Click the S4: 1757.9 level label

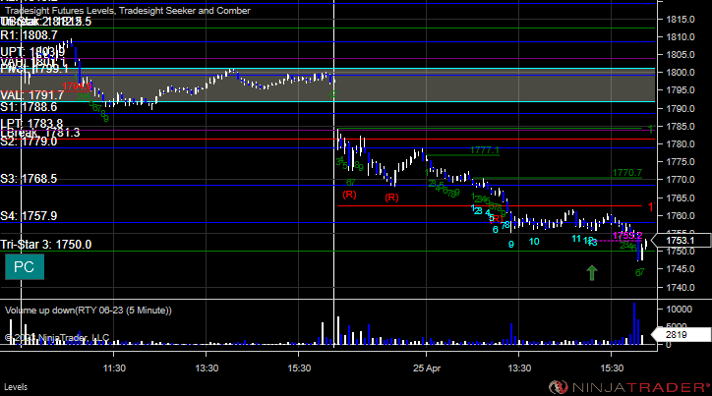30,216
